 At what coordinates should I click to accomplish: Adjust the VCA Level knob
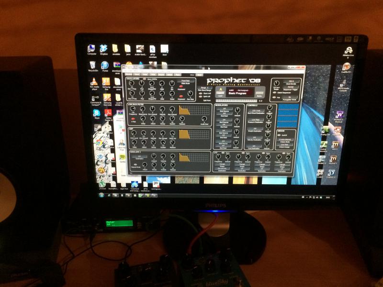[x=134, y=133]
